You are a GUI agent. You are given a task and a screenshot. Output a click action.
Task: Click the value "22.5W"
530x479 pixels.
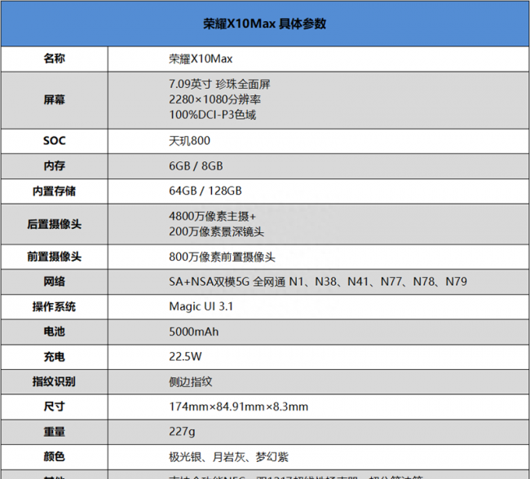click(185, 357)
